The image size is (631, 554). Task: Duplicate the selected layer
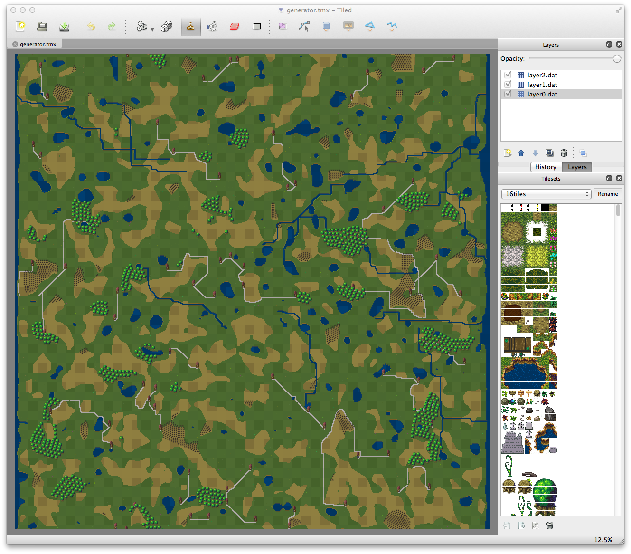click(x=550, y=153)
